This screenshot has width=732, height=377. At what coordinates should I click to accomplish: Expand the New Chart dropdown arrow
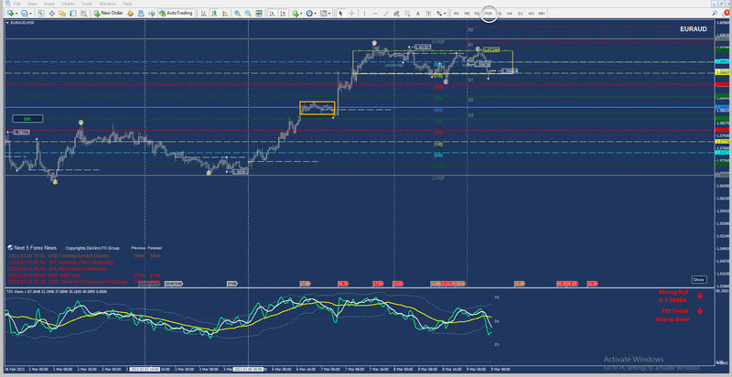pos(16,14)
